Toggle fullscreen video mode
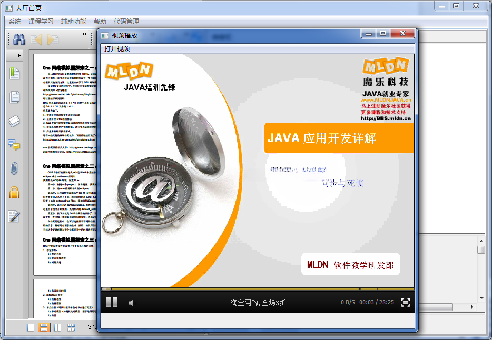This screenshot has height=340, width=492. (406, 303)
